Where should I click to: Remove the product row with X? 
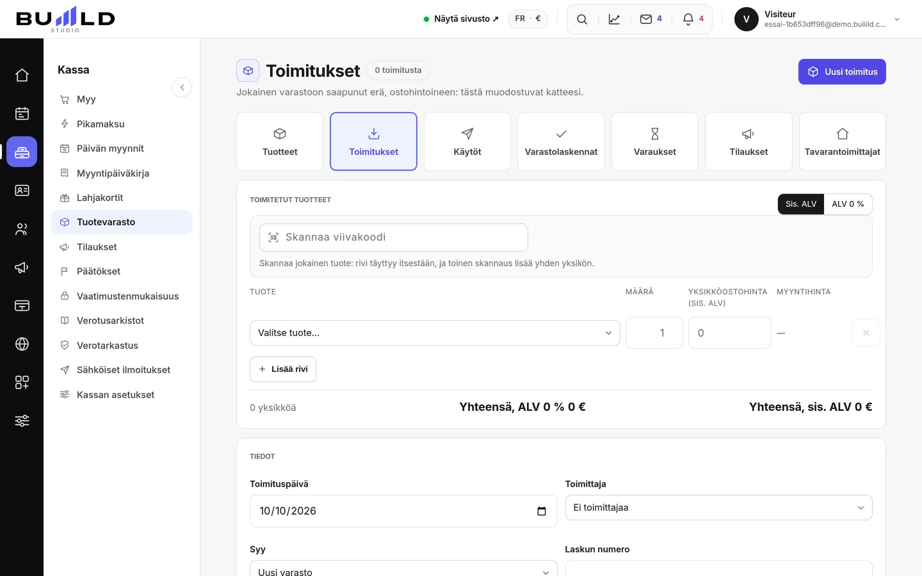866,333
